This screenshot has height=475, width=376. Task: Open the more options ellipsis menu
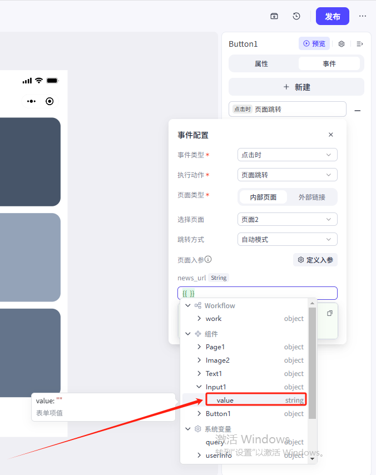pos(363,16)
